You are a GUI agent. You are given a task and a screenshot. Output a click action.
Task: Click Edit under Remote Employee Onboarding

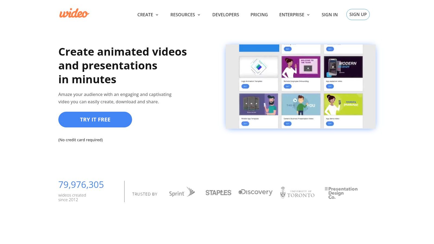pyautogui.click(x=288, y=86)
